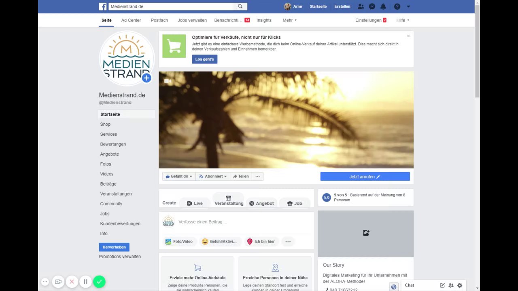Screen dimensions: 518x291
Task: Select the Ich bin hier option
Action: pyautogui.click(x=261, y=242)
